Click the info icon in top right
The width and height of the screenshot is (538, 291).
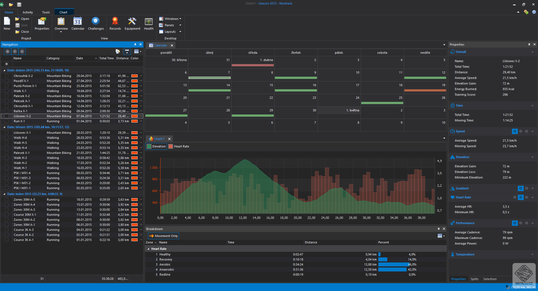pos(534,12)
